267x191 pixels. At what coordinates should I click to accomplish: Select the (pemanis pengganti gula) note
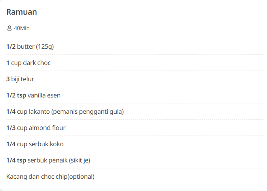[87, 112]
